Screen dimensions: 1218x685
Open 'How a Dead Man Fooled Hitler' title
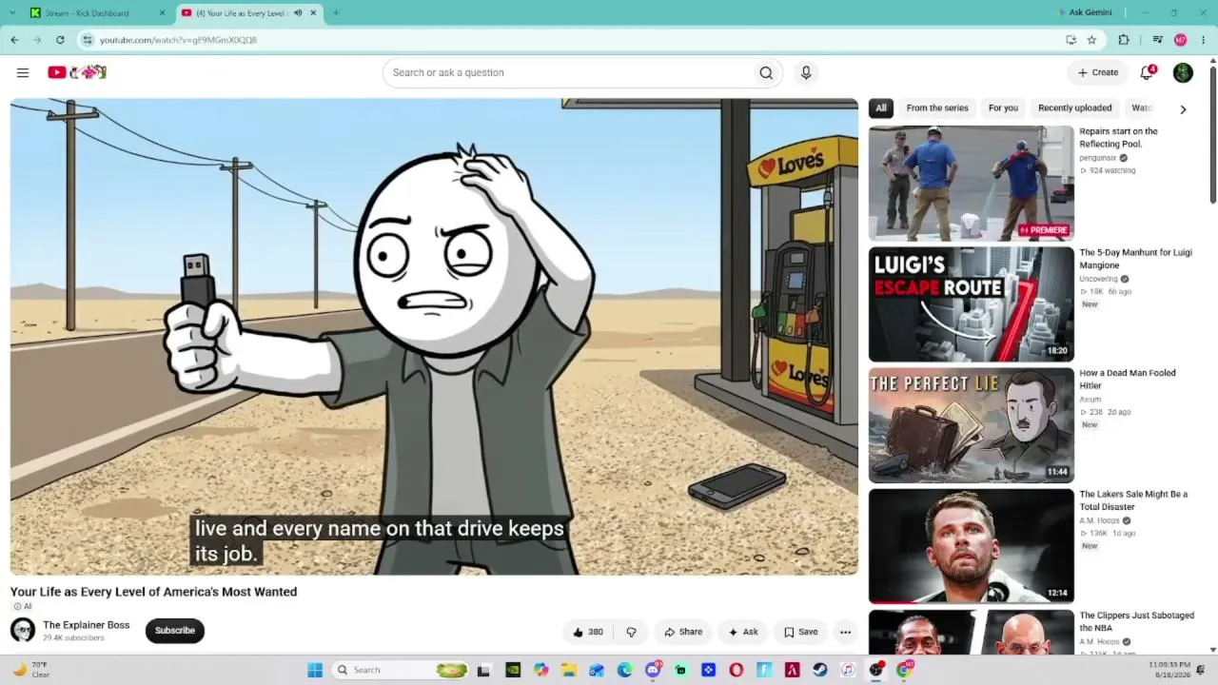tap(1128, 380)
